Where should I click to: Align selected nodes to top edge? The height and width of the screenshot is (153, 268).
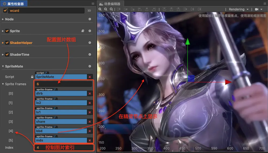point(119,9)
